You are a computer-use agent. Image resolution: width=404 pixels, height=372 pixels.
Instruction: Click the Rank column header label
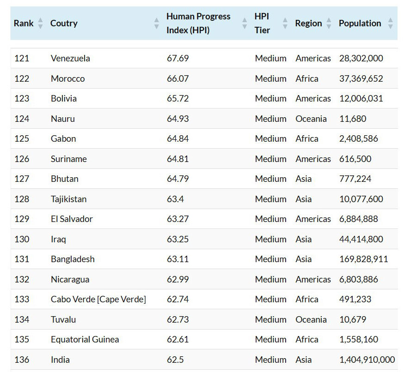[x=24, y=23]
